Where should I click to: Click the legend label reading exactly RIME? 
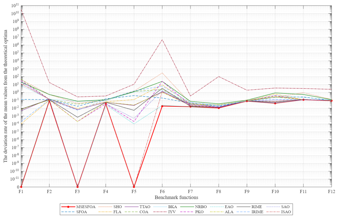point(257,207)
